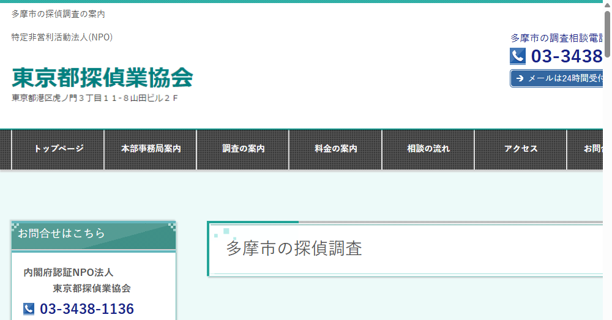Click the header phone number 03-3438
Screen dimensions: 612x320
(x=566, y=56)
